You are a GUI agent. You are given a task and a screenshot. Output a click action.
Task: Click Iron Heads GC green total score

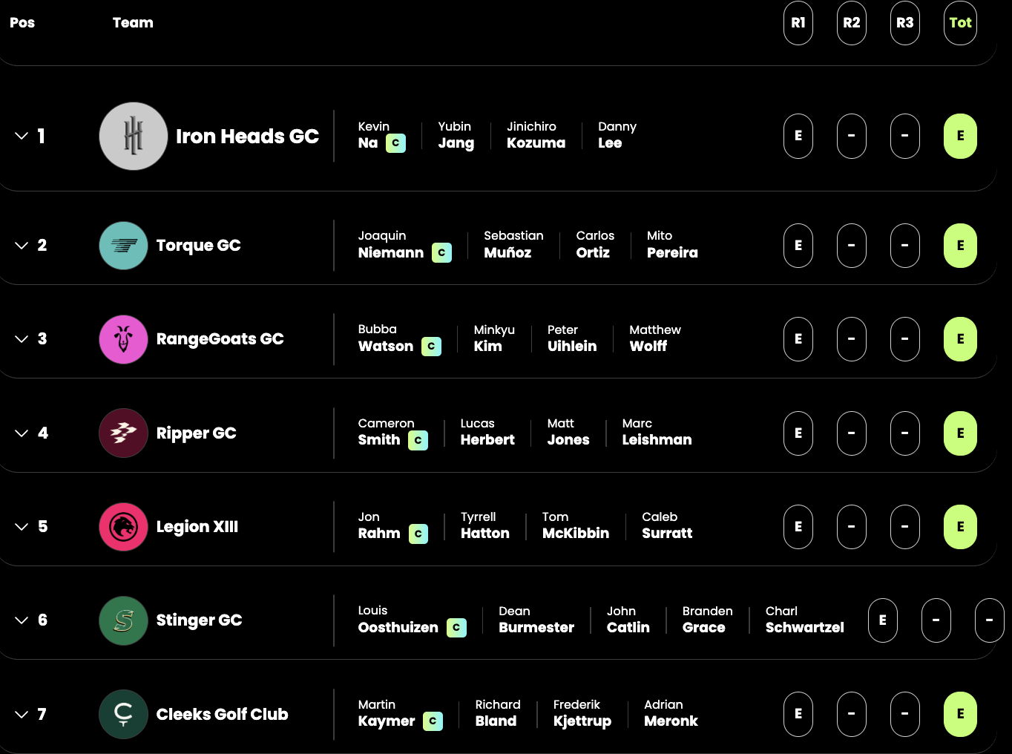coord(960,136)
